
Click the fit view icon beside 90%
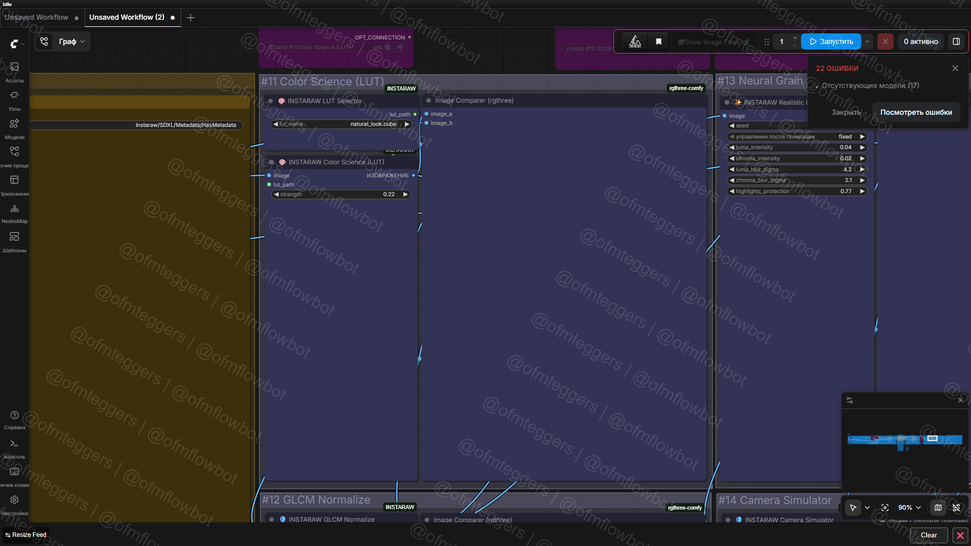[x=885, y=508]
